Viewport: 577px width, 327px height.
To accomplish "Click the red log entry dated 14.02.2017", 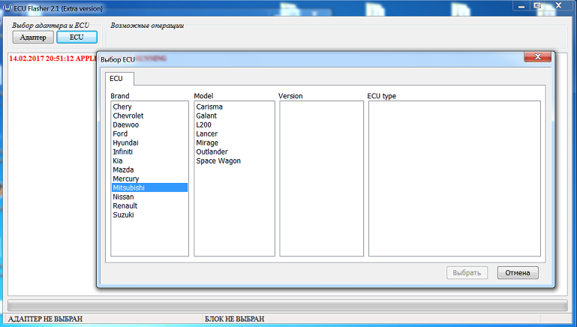I will 53,58.
